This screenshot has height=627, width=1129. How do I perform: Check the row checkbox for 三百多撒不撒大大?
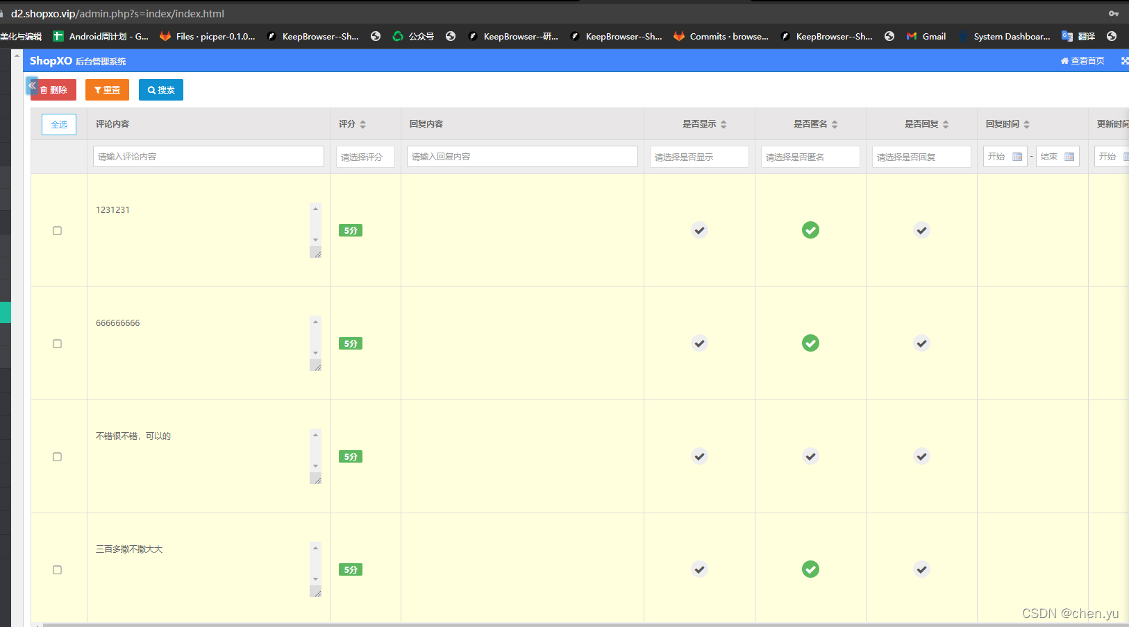pyautogui.click(x=58, y=570)
